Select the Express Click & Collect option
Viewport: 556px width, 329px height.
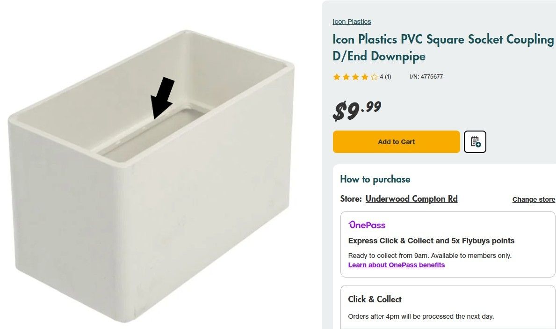(431, 241)
